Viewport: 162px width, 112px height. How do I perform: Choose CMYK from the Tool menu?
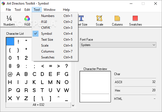point(55,28)
